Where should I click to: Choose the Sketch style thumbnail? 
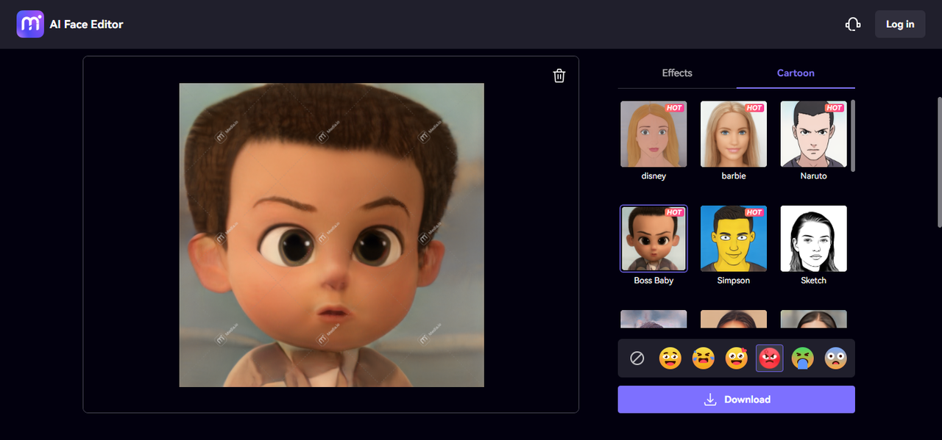click(x=814, y=239)
